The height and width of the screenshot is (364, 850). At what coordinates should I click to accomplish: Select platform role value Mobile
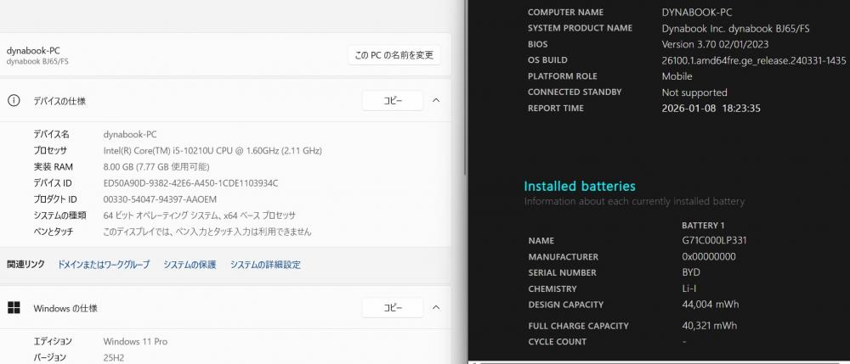point(677,76)
